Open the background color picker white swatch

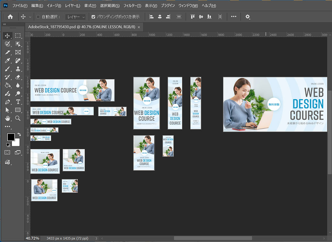tap(17, 143)
